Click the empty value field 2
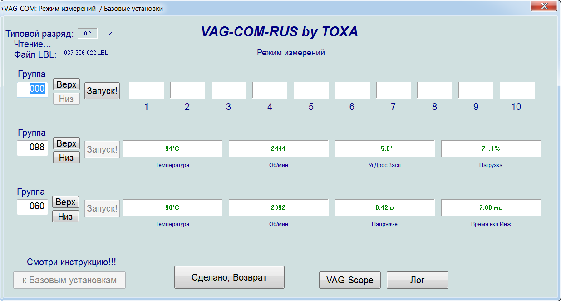 187,90
